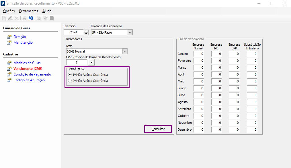Open the Ajuda menu

coord(47,11)
